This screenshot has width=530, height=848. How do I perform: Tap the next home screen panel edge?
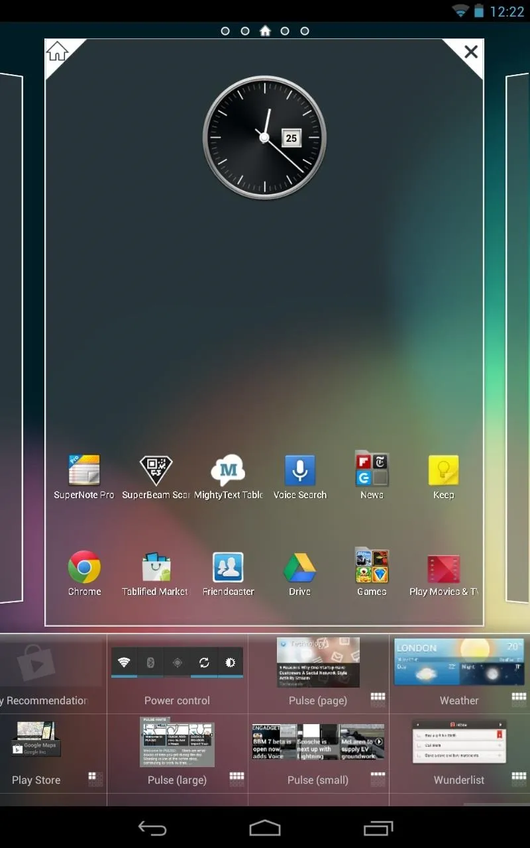click(x=518, y=338)
